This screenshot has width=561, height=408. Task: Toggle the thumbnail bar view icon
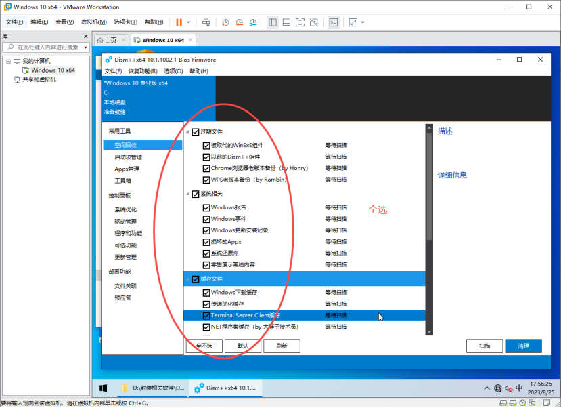pos(286,22)
